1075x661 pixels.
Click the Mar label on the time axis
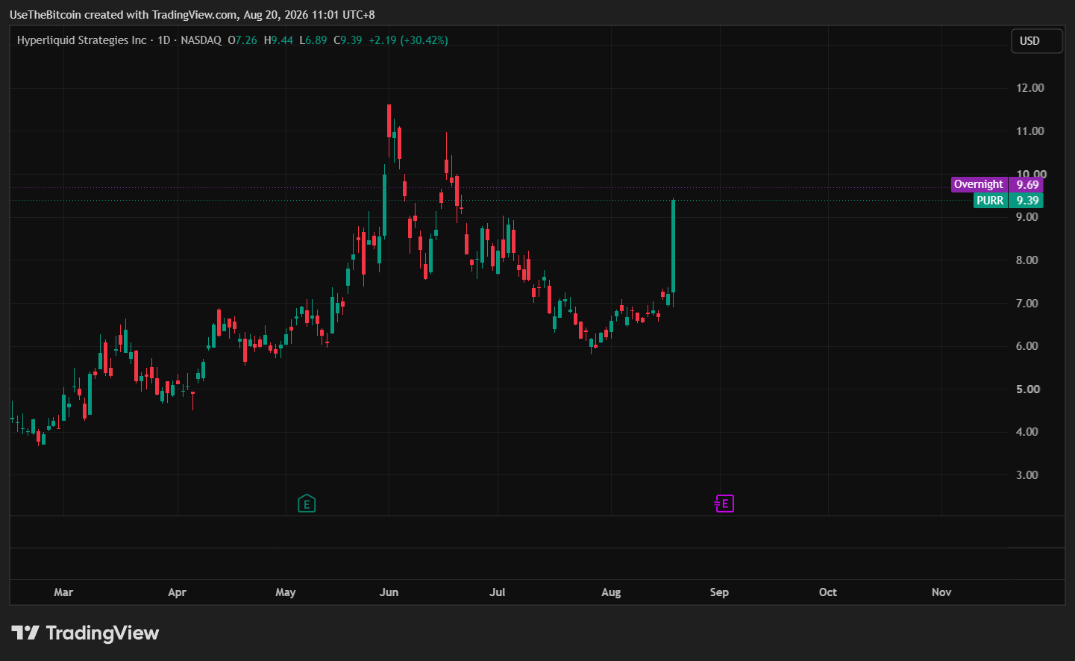tap(63, 592)
